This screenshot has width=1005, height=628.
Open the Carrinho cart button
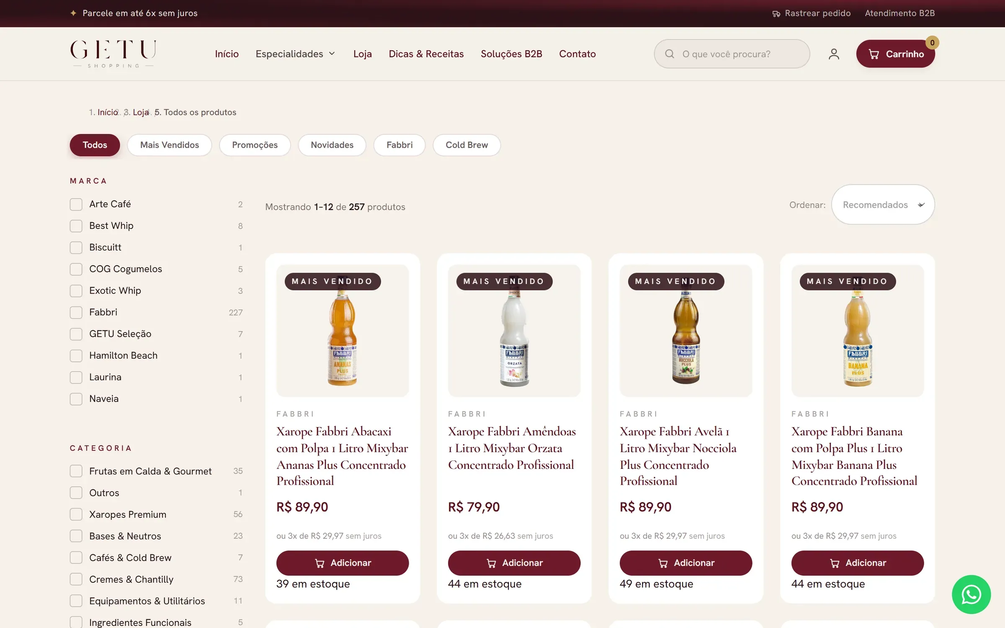click(895, 54)
